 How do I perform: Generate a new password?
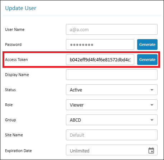tap(147, 44)
